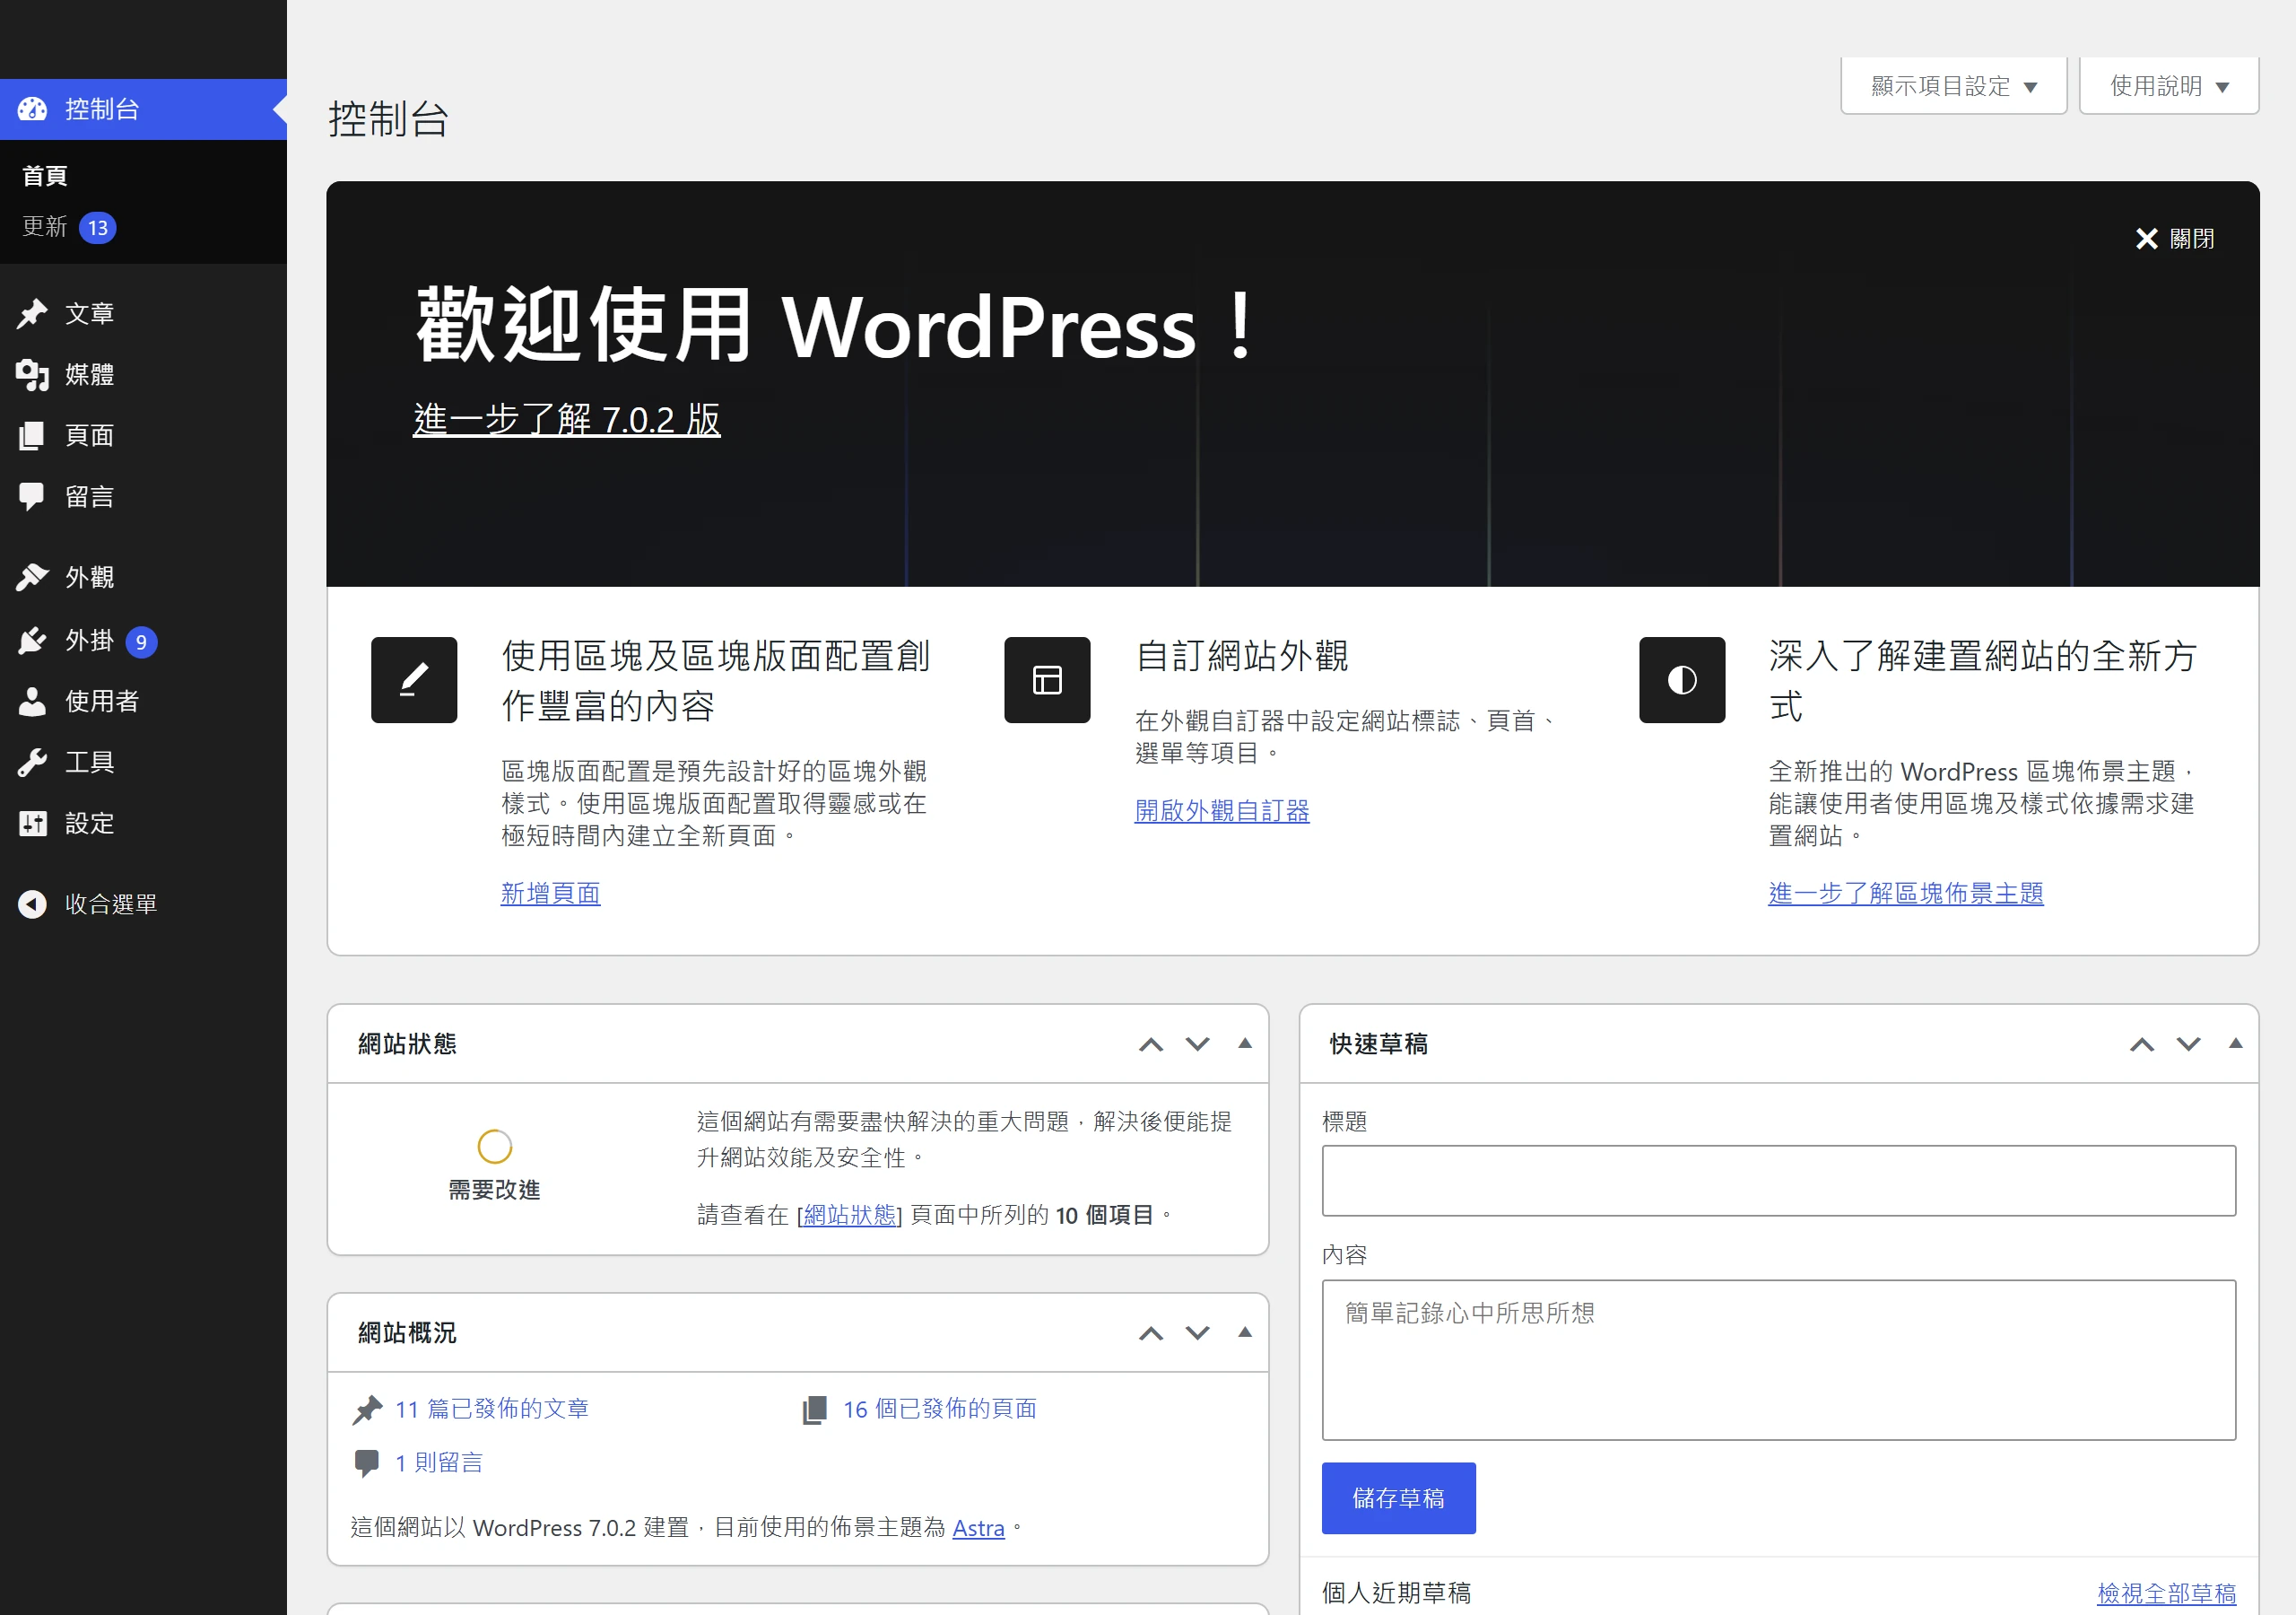Viewport: 2296px width, 1615px height.
Task: Click the 收合選單 label
Action: [x=112, y=904]
